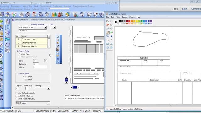Click Sign in the background window
The height and width of the screenshot is (113, 201).
pyautogui.click(x=185, y=9)
